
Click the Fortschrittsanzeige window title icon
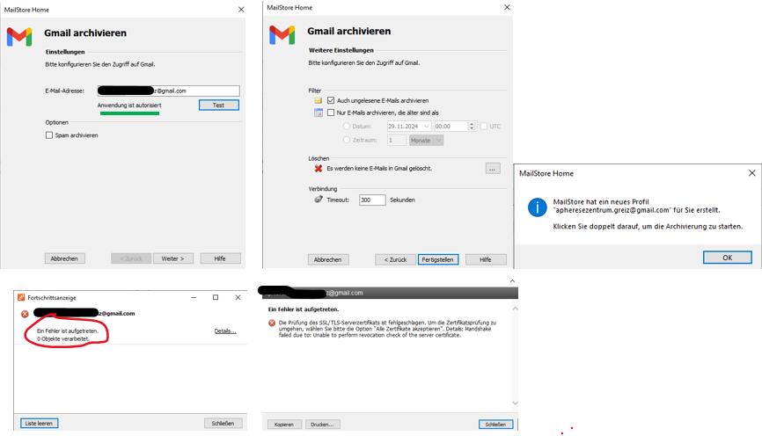click(21, 298)
